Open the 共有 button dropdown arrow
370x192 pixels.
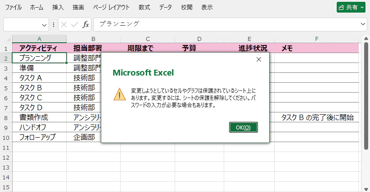click(362, 7)
